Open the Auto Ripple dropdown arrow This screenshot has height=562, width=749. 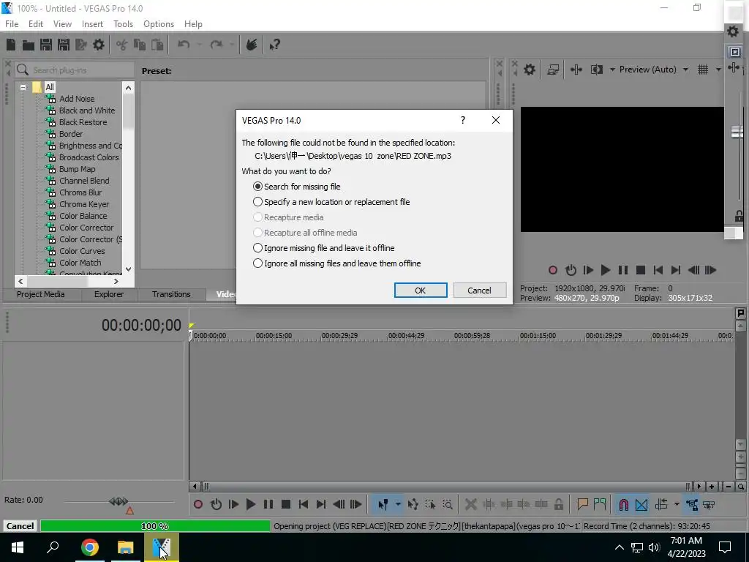676,504
